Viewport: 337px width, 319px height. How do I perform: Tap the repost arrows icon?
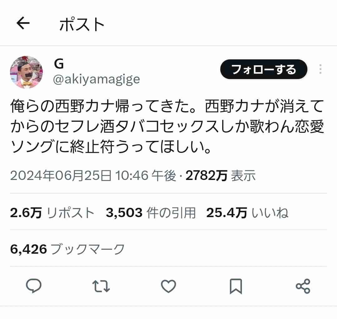(x=101, y=286)
